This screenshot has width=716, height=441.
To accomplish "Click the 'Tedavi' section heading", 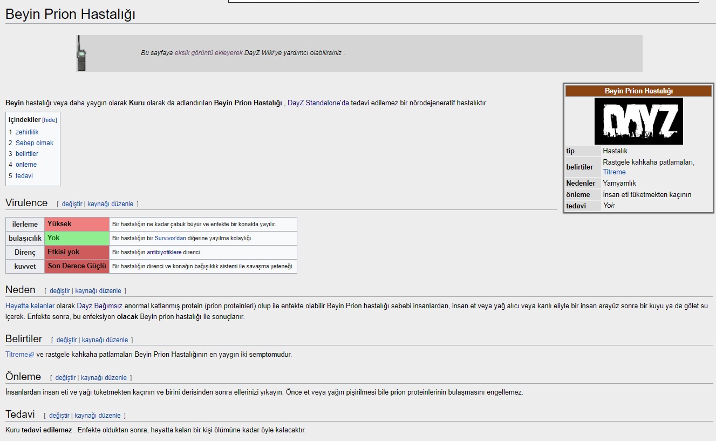I will 20,415.
